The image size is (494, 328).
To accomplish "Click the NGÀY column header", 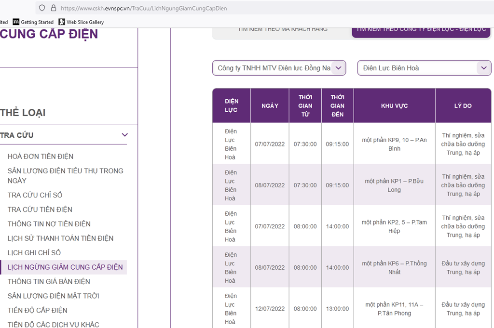I will 270,105.
